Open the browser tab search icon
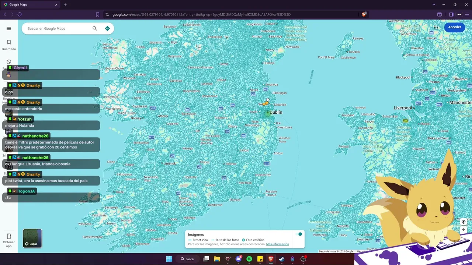 [440, 14]
